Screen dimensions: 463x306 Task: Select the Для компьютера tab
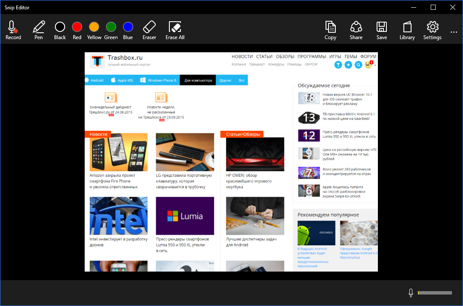[198, 80]
